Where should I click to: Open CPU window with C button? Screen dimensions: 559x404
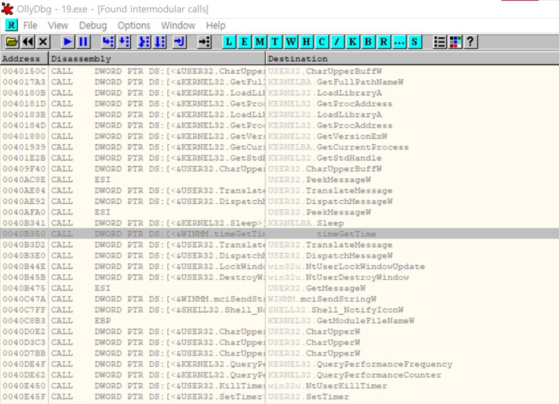coord(322,42)
